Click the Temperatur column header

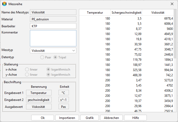[95, 12]
